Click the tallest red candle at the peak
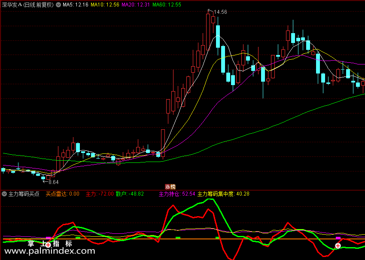 tap(208, 32)
